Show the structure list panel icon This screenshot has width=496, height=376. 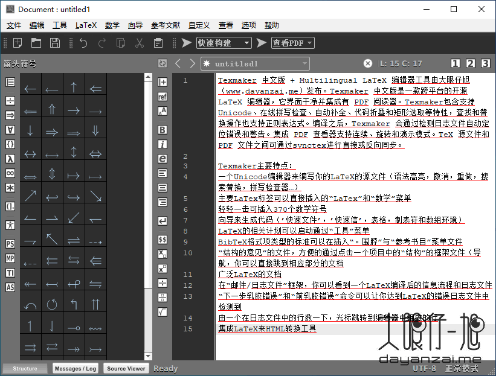[x=10, y=82]
